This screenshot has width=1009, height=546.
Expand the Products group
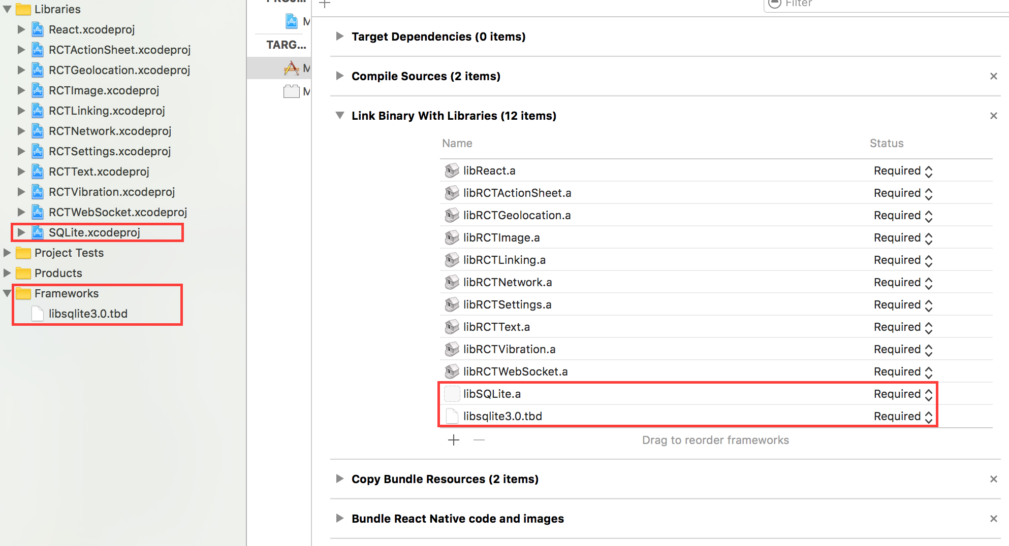(7, 273)
